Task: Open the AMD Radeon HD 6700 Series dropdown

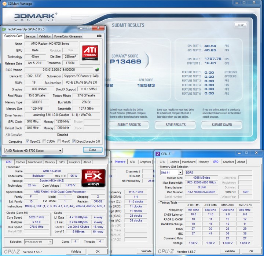Action: click(x=33, y=151)
